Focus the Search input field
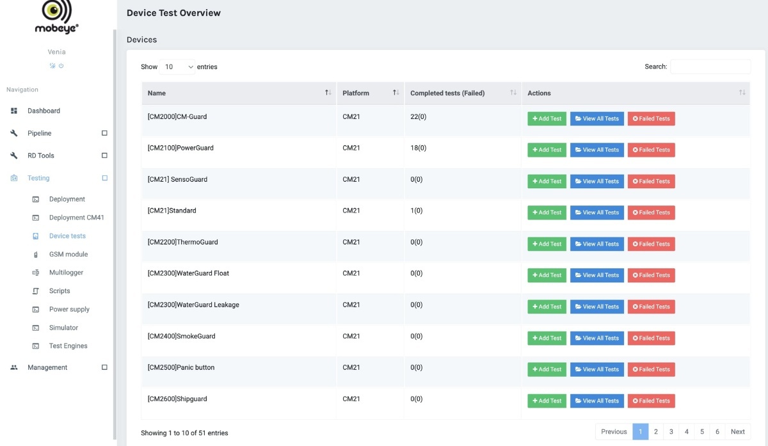Screen dimensions: 768x446 [x=710, y=67]
